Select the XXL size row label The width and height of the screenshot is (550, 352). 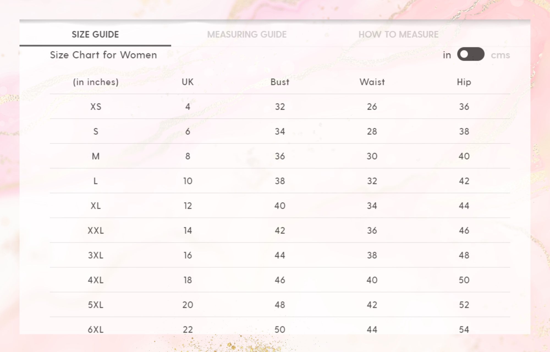(x=96, y=230)
